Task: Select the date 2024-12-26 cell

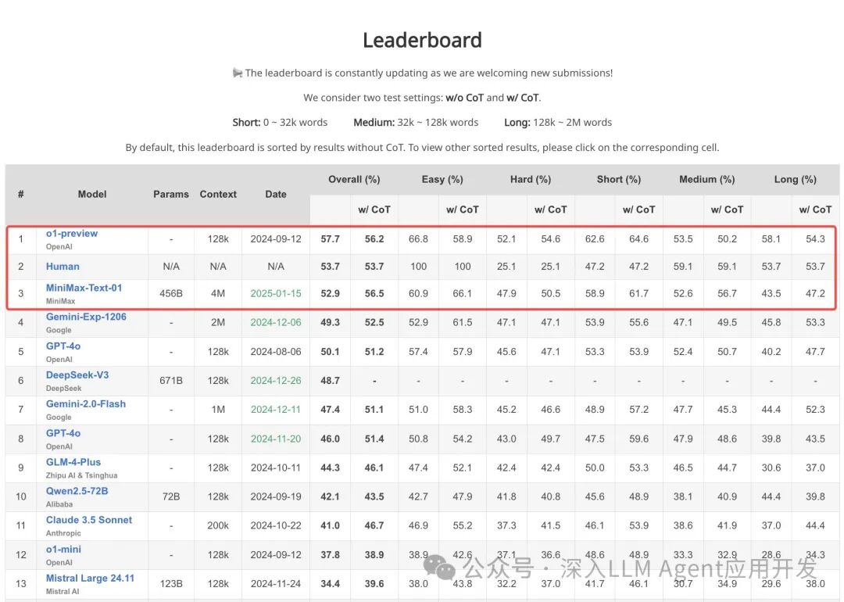Action: pyautogui.click(x=276, y=381)
